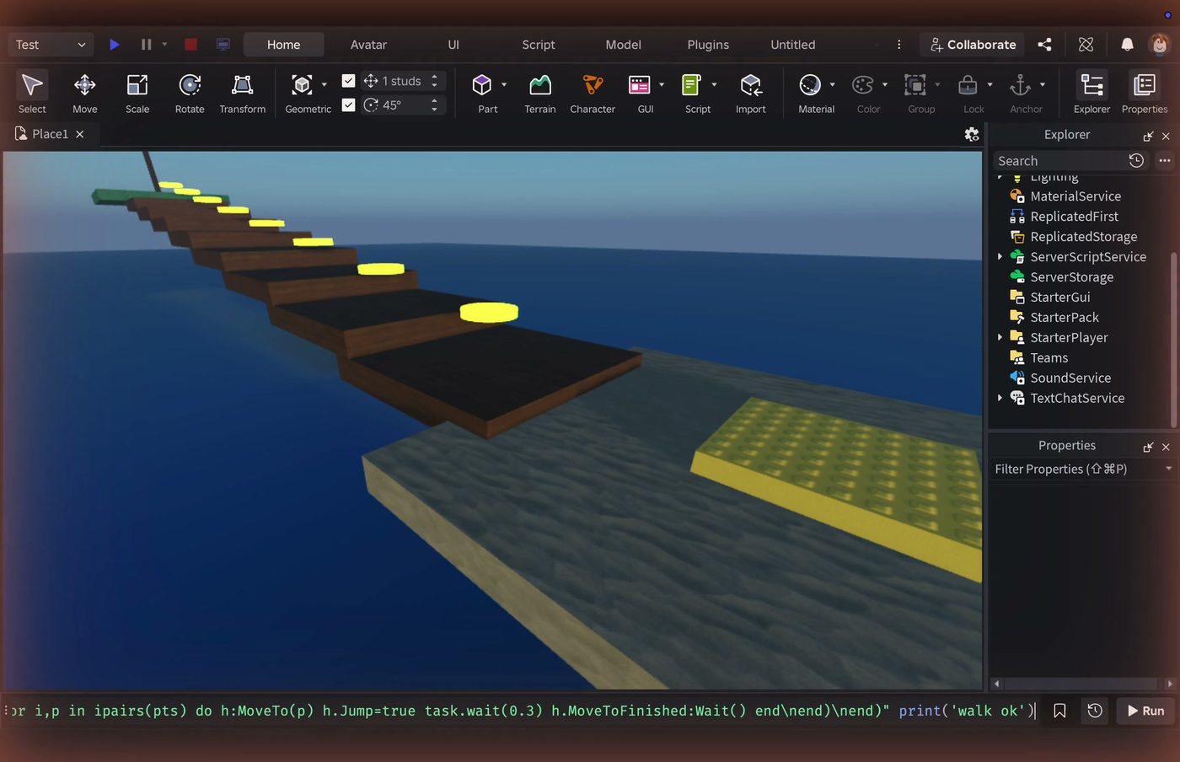Select the Scale tool
The image size is (1180, 762).
point(137,93)
